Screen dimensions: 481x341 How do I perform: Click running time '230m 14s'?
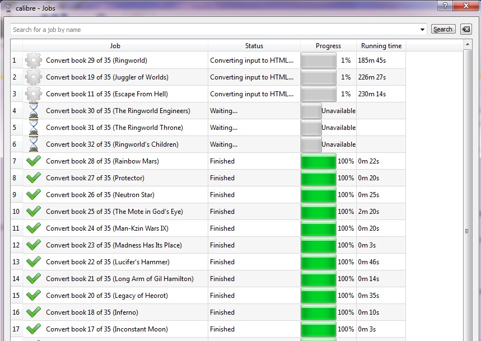(x=372, y=94)
